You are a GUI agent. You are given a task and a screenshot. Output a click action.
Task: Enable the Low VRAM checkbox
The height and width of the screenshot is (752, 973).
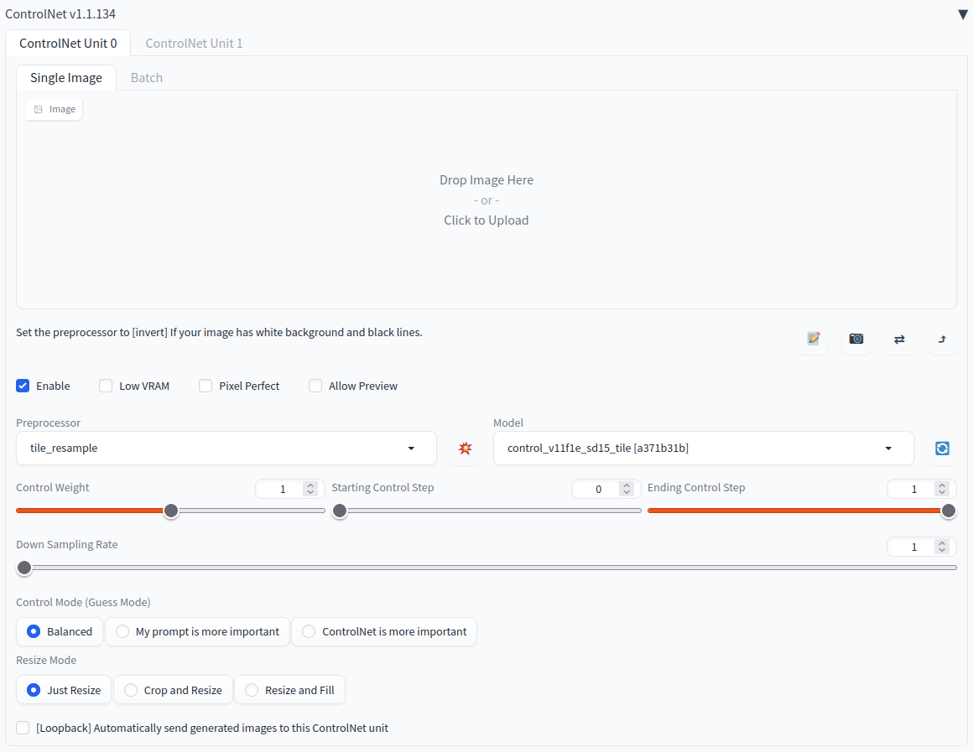click(106, 386)
